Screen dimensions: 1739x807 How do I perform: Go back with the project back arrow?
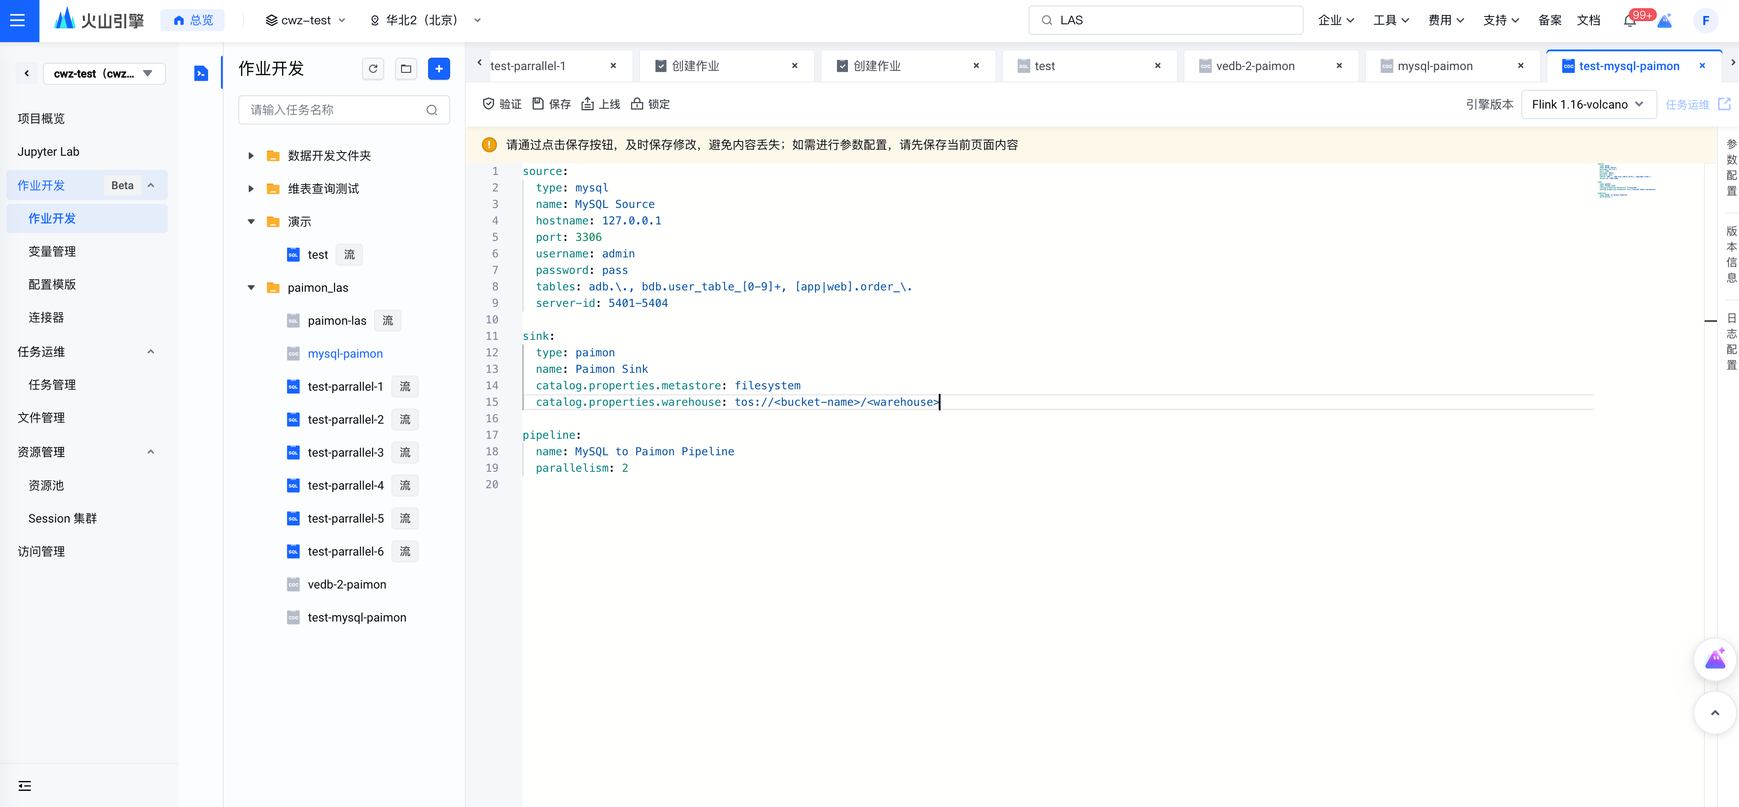27,73
